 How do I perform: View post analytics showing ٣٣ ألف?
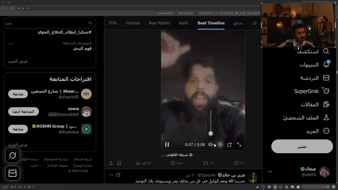[143, 163]
